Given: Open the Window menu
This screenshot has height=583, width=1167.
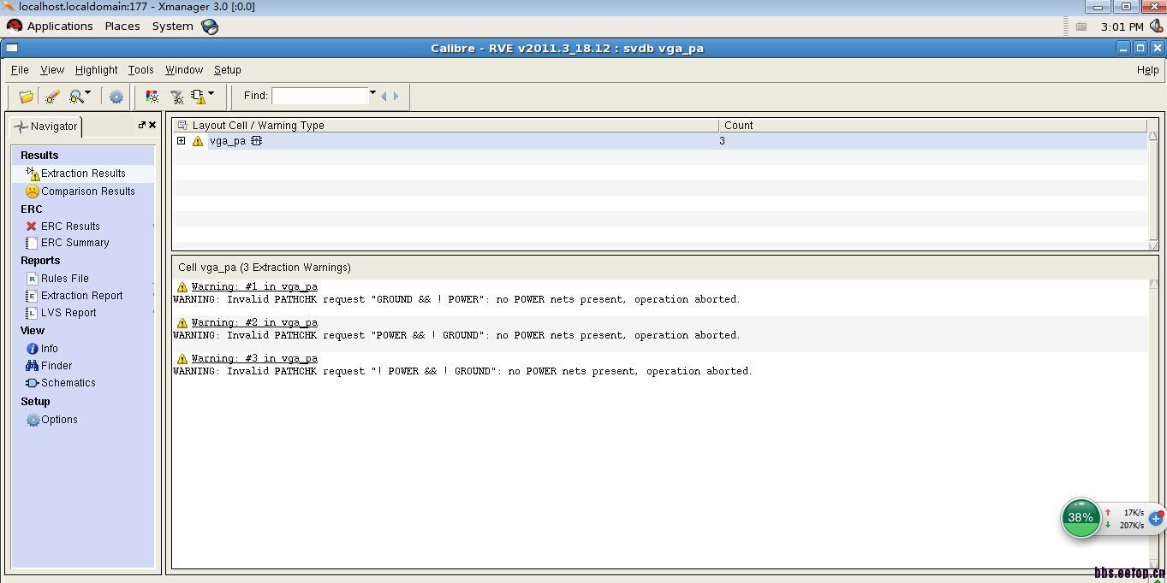Looking at the screenshot, I should [x=184, y=70].
